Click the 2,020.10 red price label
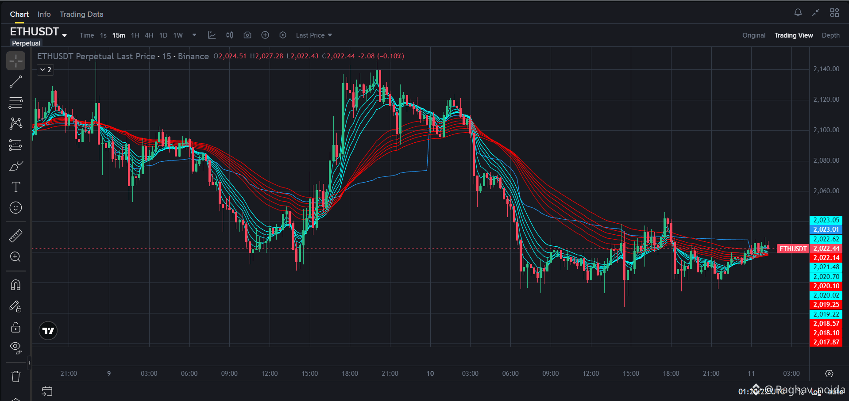The width and height of the screenshot is (849, 401). [x=826, y=286]
